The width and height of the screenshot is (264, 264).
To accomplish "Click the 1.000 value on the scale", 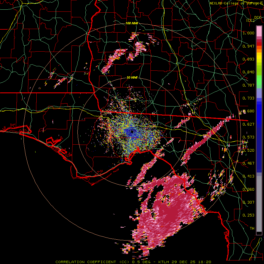I will click(248, 33).
